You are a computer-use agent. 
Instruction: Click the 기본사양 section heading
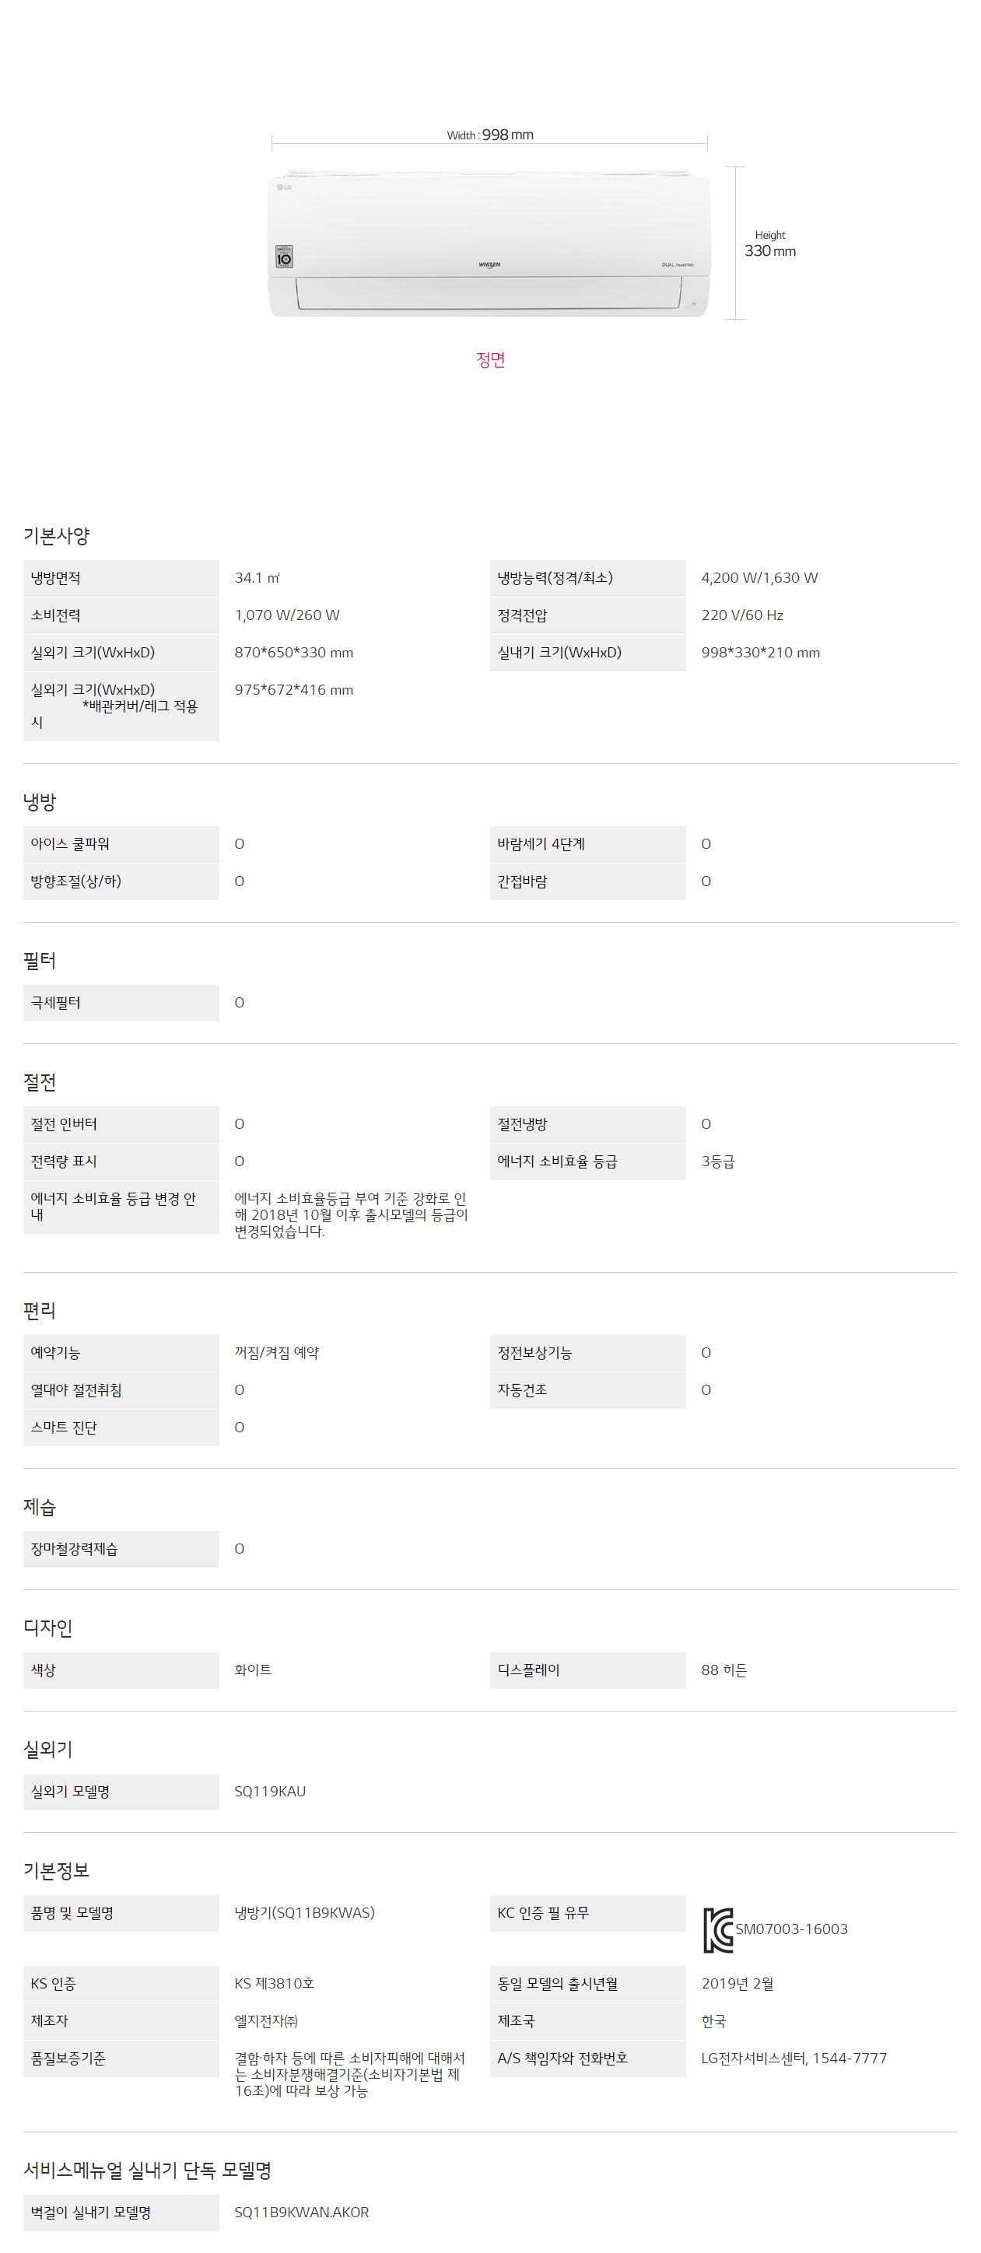[x=57, y=535]
